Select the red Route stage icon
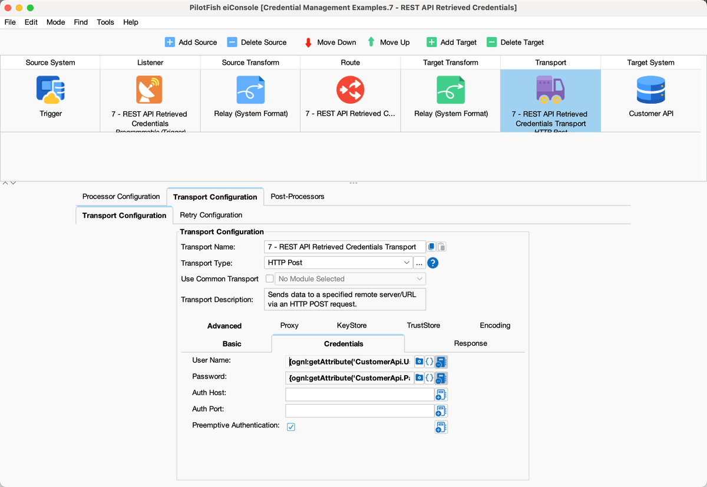 351,90
